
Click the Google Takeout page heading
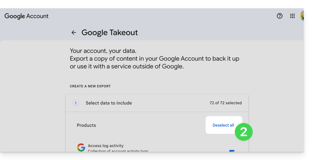(x=110, y=33)
